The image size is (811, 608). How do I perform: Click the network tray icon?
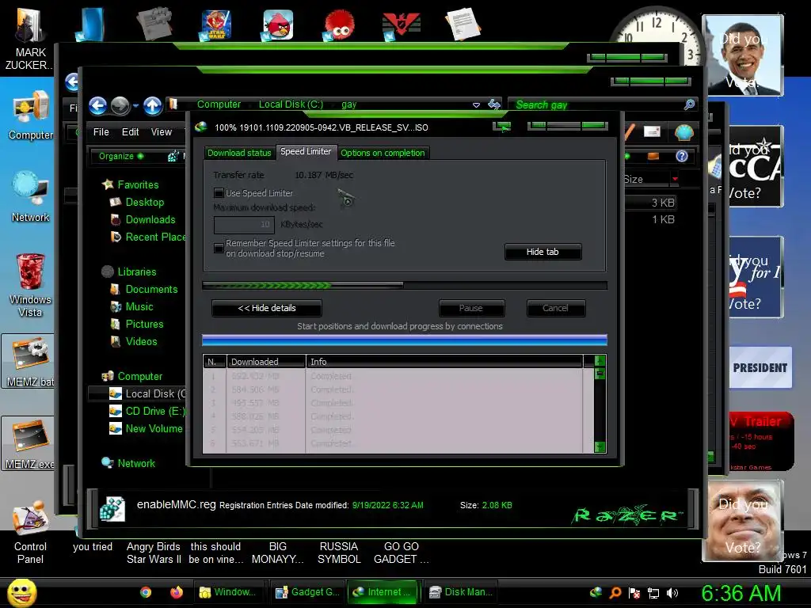[x=653, y=593]
